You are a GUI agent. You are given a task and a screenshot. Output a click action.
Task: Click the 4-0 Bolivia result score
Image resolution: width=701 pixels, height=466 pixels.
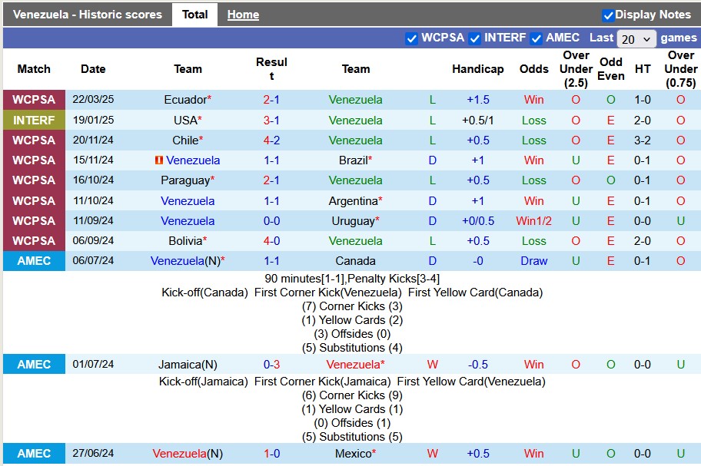click(271, 241)
